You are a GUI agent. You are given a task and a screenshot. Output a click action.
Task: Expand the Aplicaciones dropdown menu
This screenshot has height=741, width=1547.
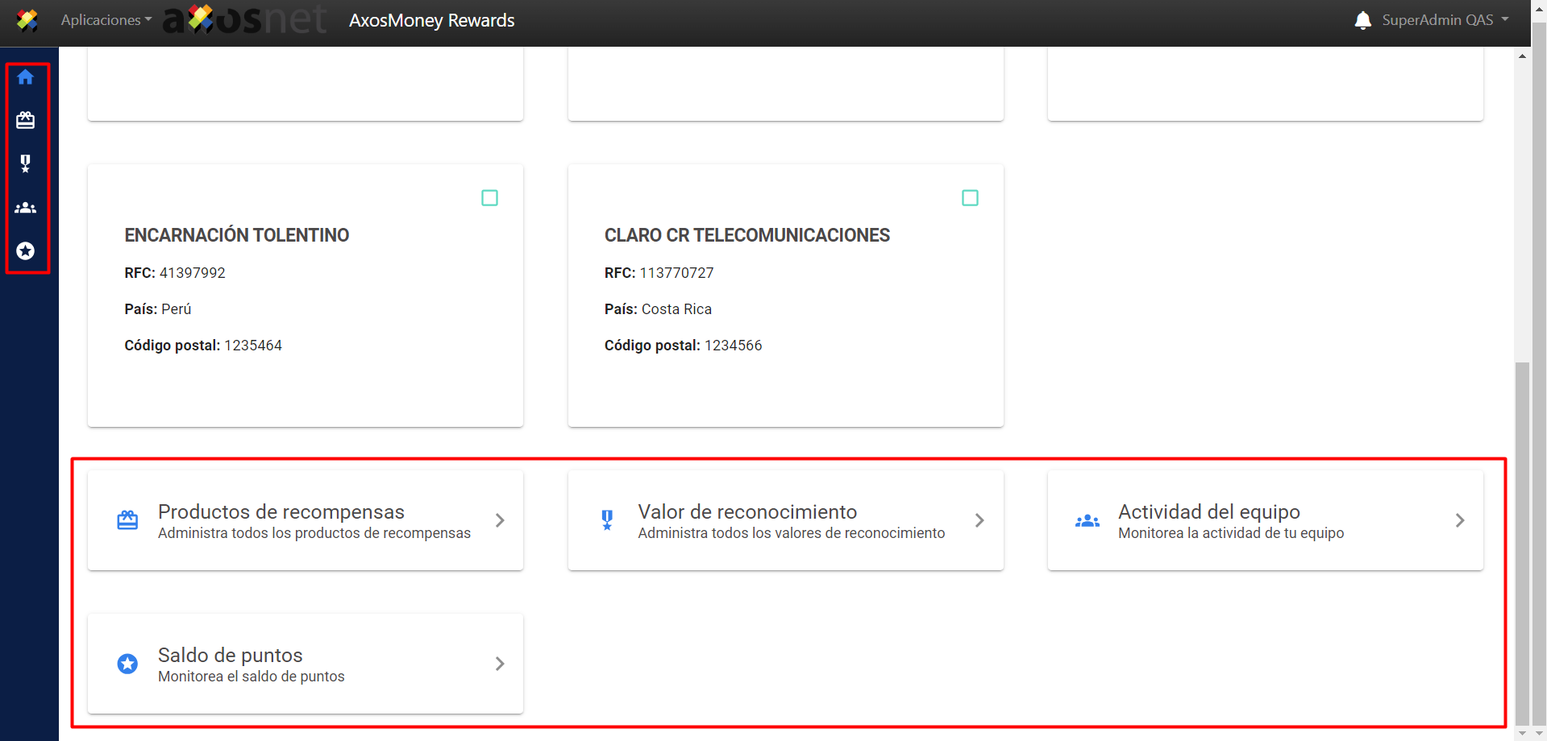pos(106,20)
